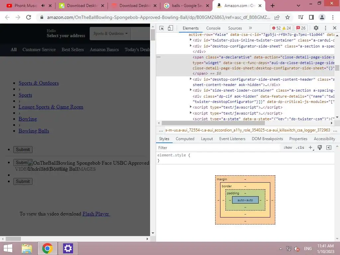Open DevTools settings gear
The image size is (340, 255).
coord(316,28)
